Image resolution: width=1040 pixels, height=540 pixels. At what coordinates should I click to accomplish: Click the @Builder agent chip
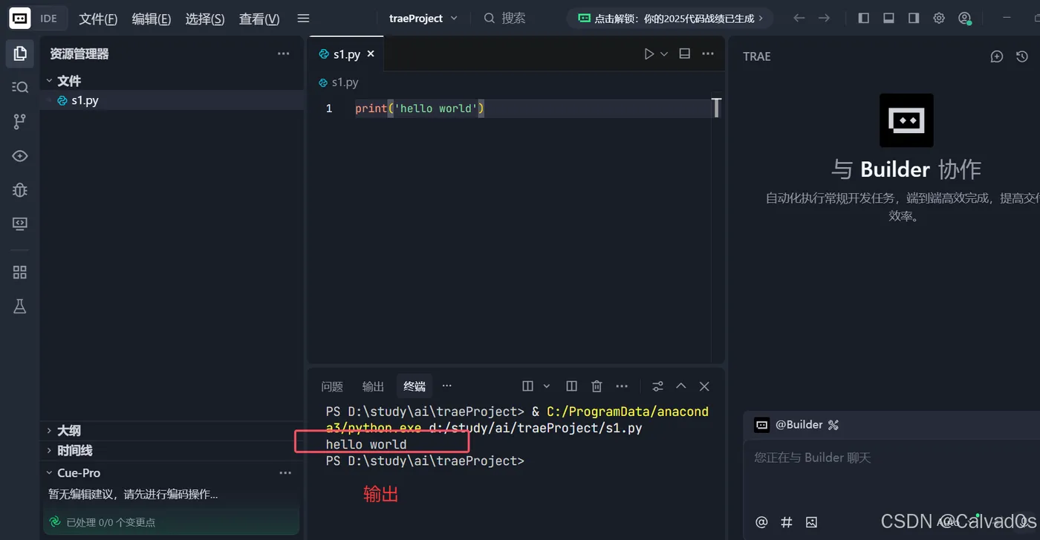796,425
